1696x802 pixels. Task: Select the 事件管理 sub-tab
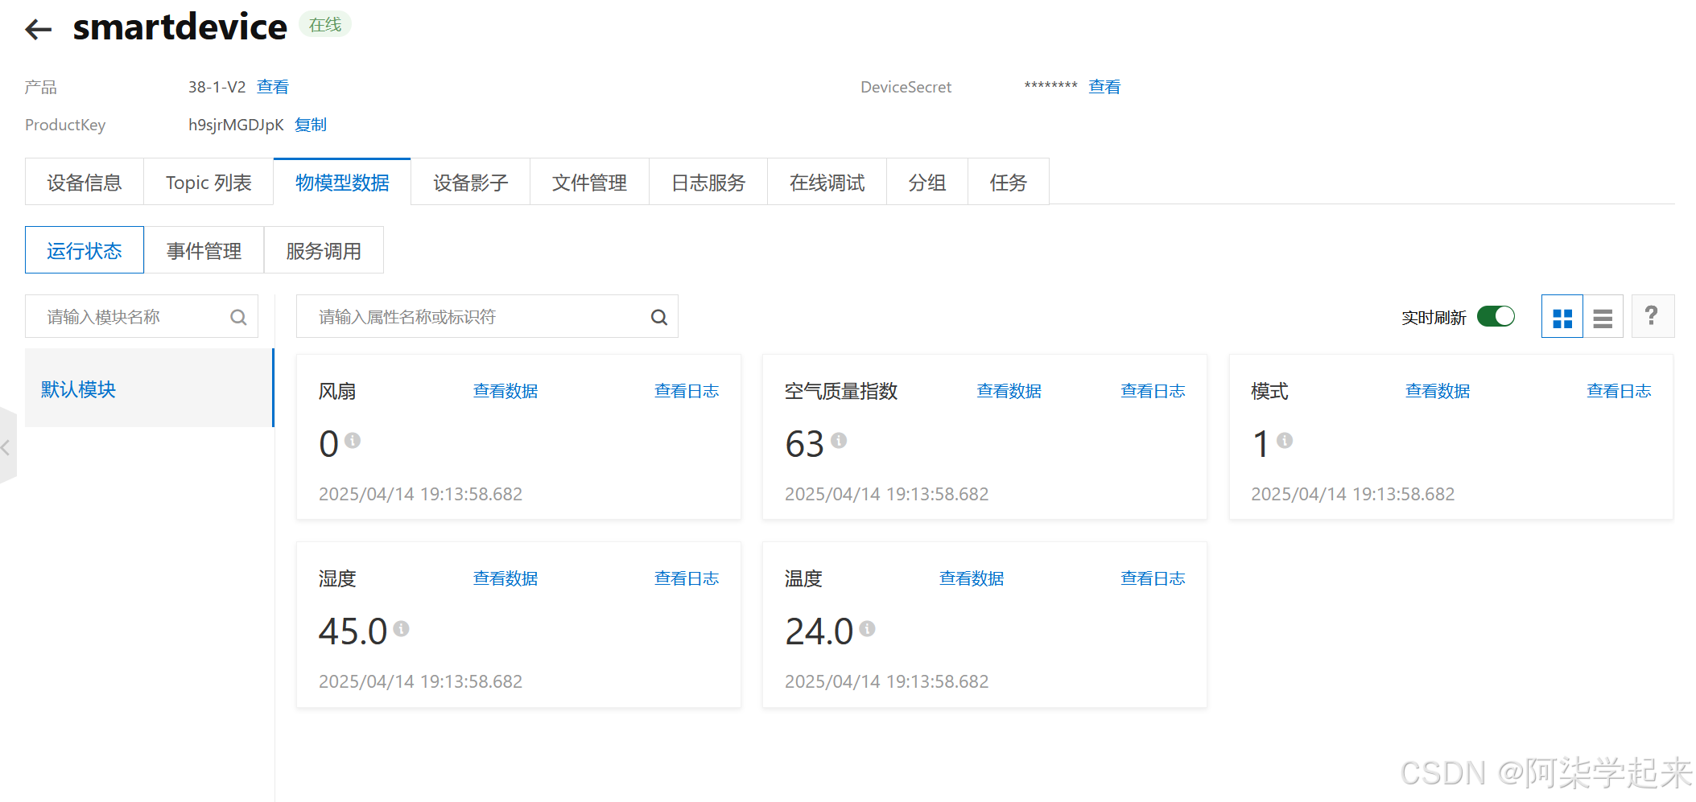(204, 250)
